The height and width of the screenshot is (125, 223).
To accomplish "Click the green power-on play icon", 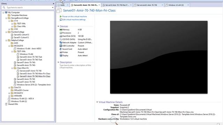I will 61,16.
